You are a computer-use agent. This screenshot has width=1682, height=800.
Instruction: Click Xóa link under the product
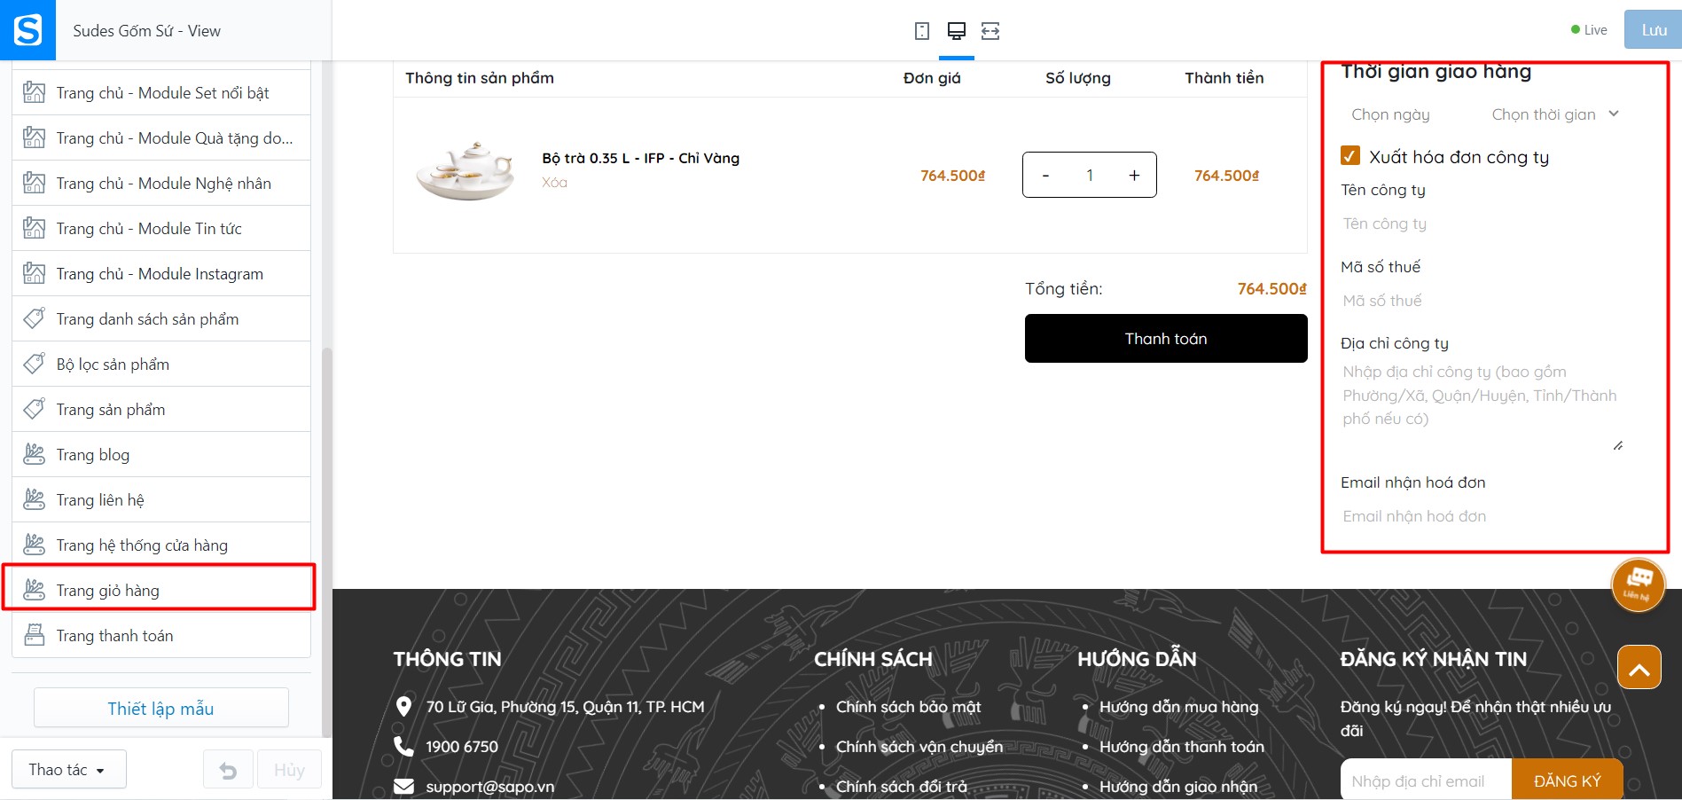coord(555,183)
